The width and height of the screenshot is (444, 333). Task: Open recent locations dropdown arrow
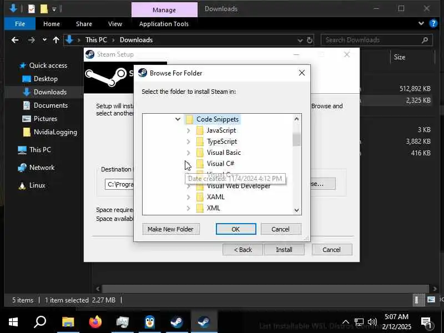point(44,40)
